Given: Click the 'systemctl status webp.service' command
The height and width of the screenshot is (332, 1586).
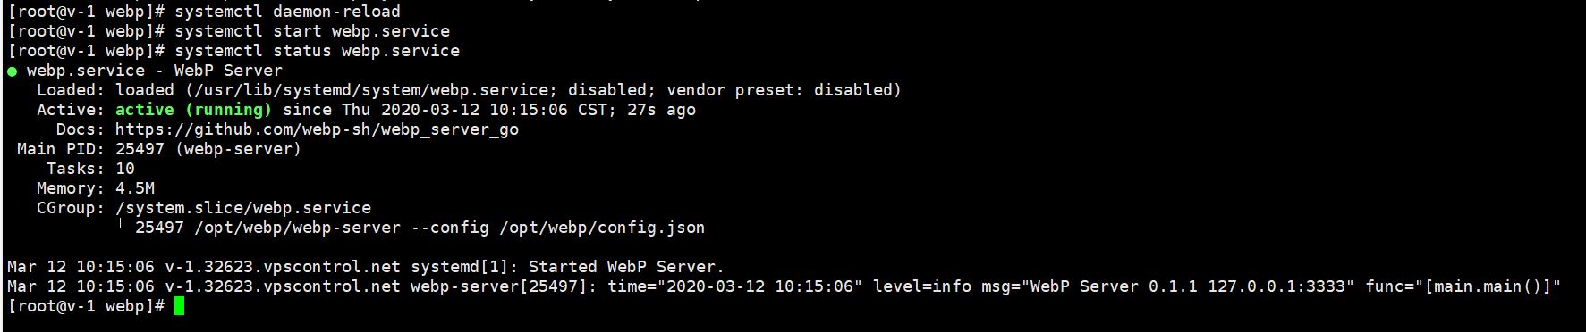Looking at the screenshot, I should click(317, 51).
